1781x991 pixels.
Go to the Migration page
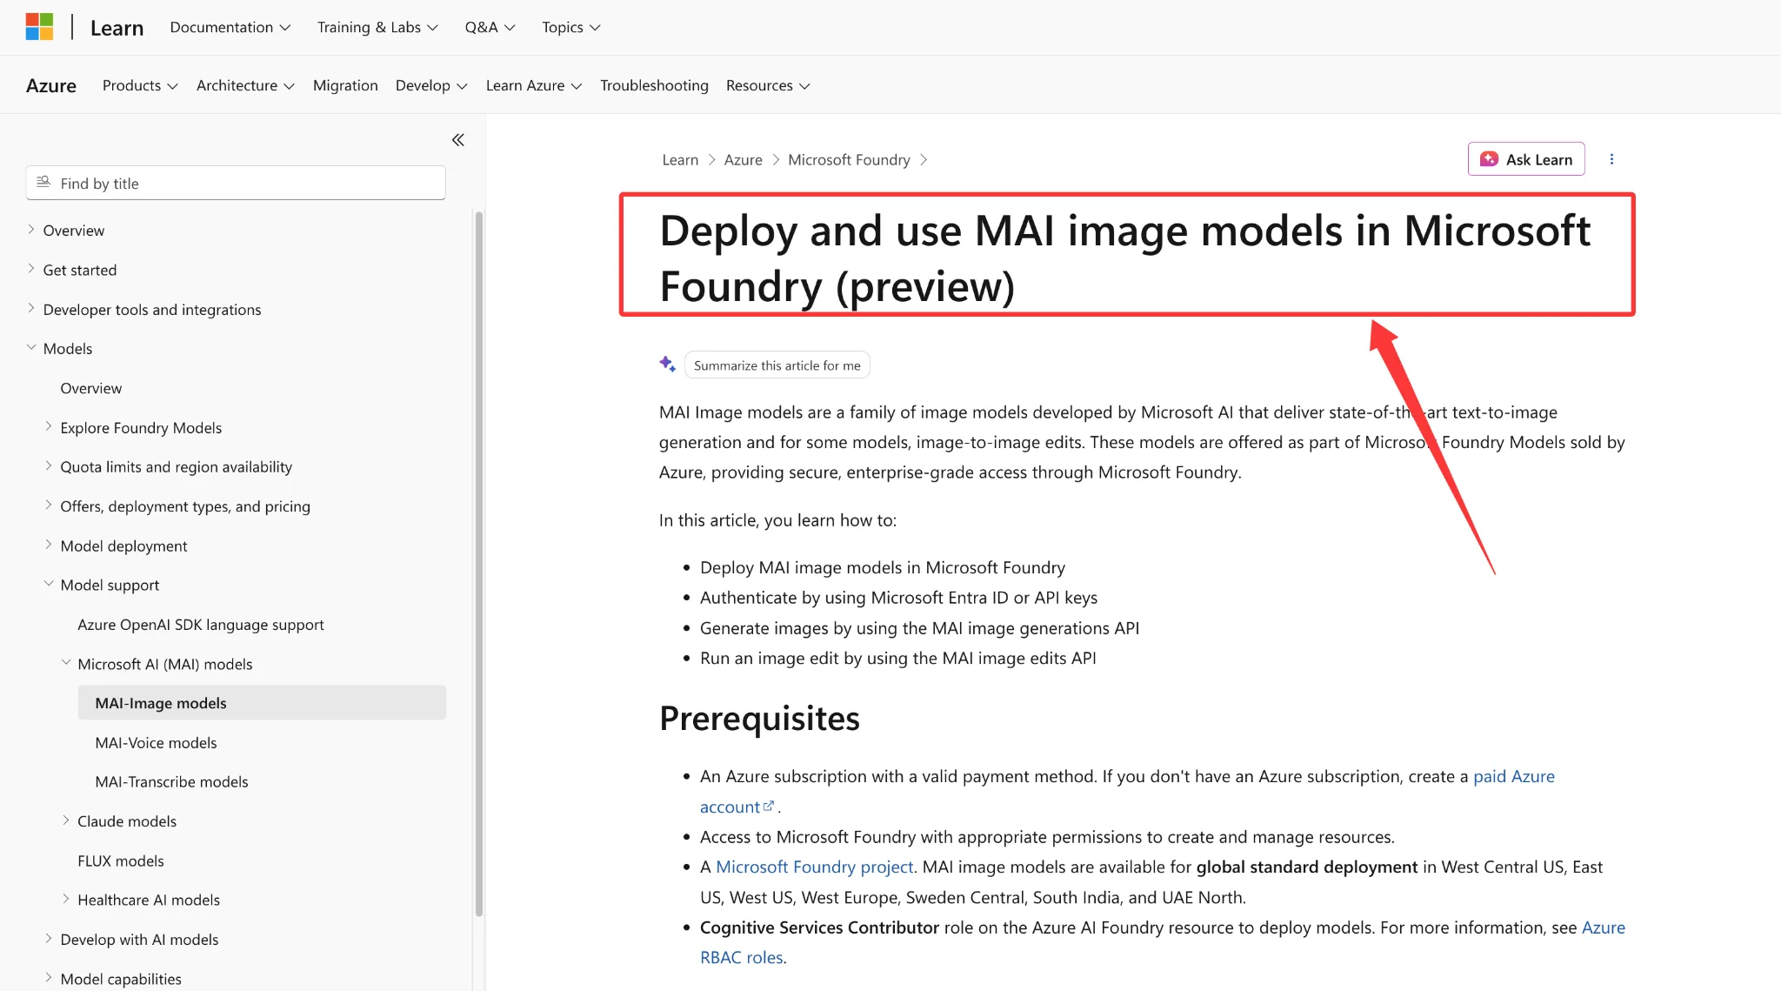pos(345,85)
